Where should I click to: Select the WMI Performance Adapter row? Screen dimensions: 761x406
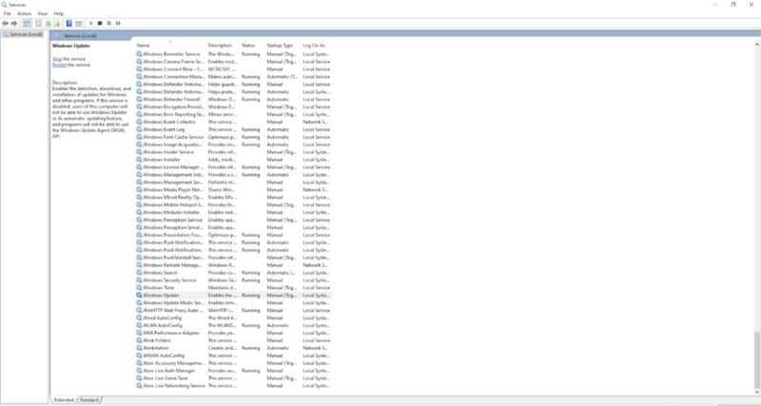[233, 333]
